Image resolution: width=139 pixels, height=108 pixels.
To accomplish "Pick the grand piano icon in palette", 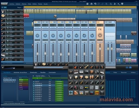I will click(x=71, y=72).
